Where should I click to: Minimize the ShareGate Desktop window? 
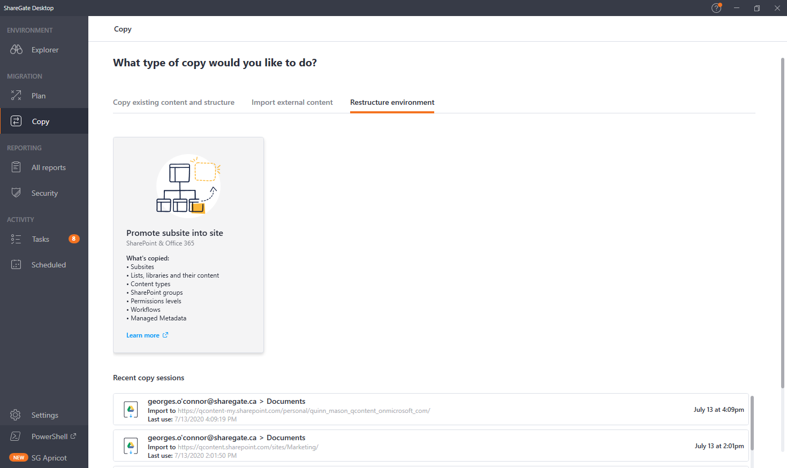(x=737, y=8)
